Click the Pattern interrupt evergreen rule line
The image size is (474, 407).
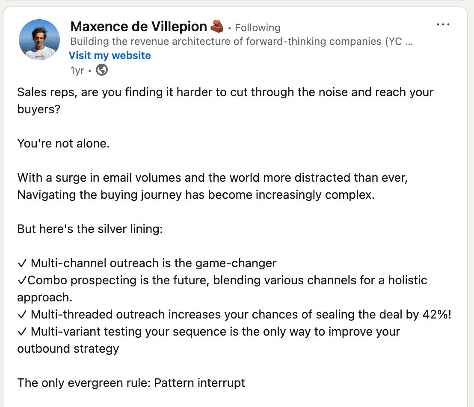tap(131, 383)
